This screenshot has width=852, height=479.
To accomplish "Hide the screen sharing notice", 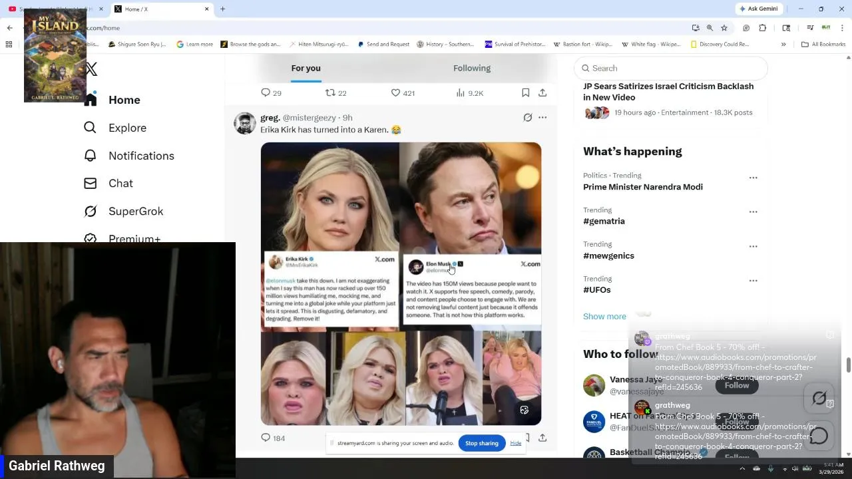I will click(516, 443).
